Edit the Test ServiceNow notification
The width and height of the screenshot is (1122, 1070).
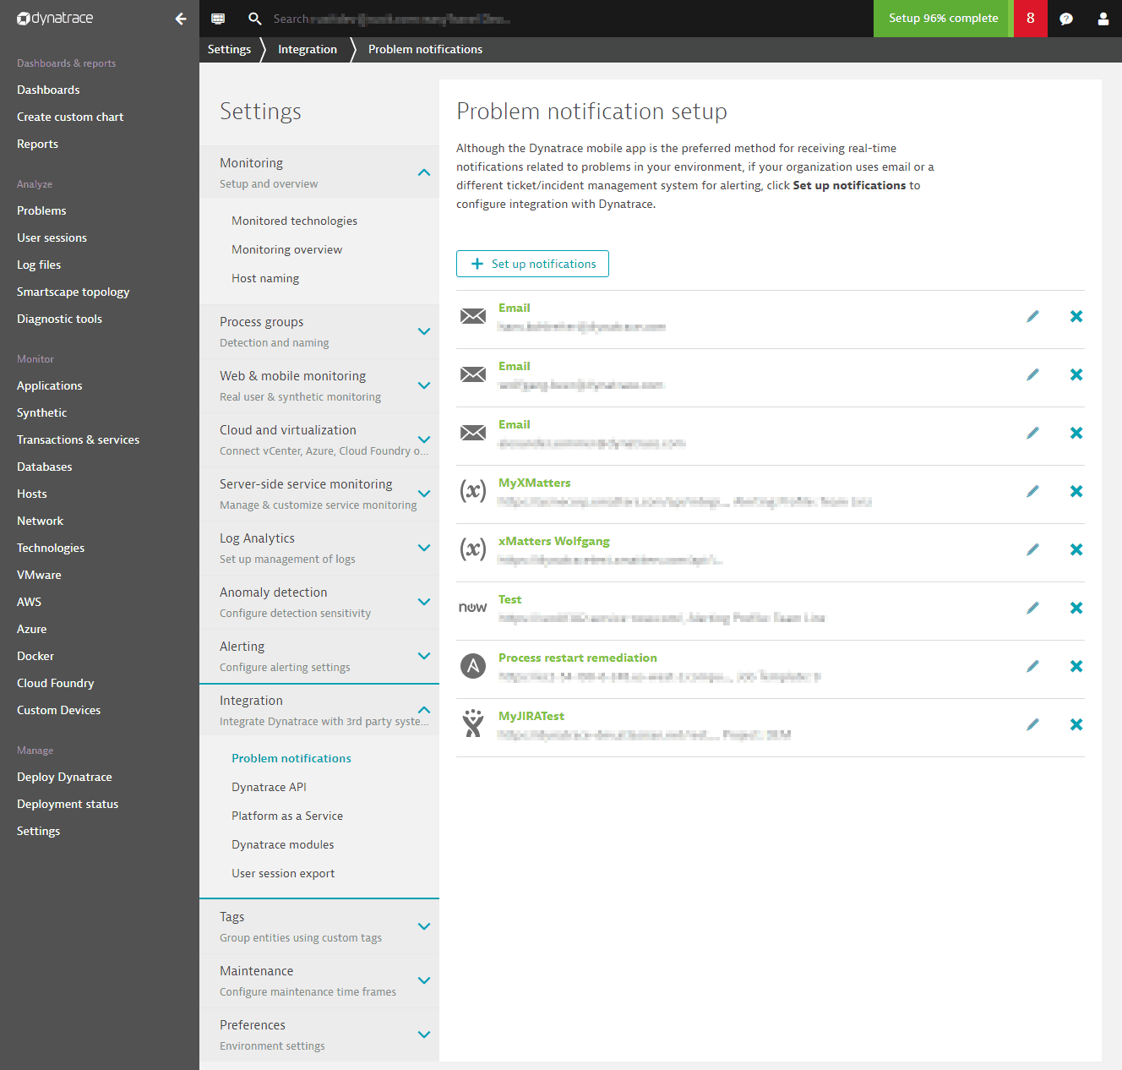tap(1032, 608)
